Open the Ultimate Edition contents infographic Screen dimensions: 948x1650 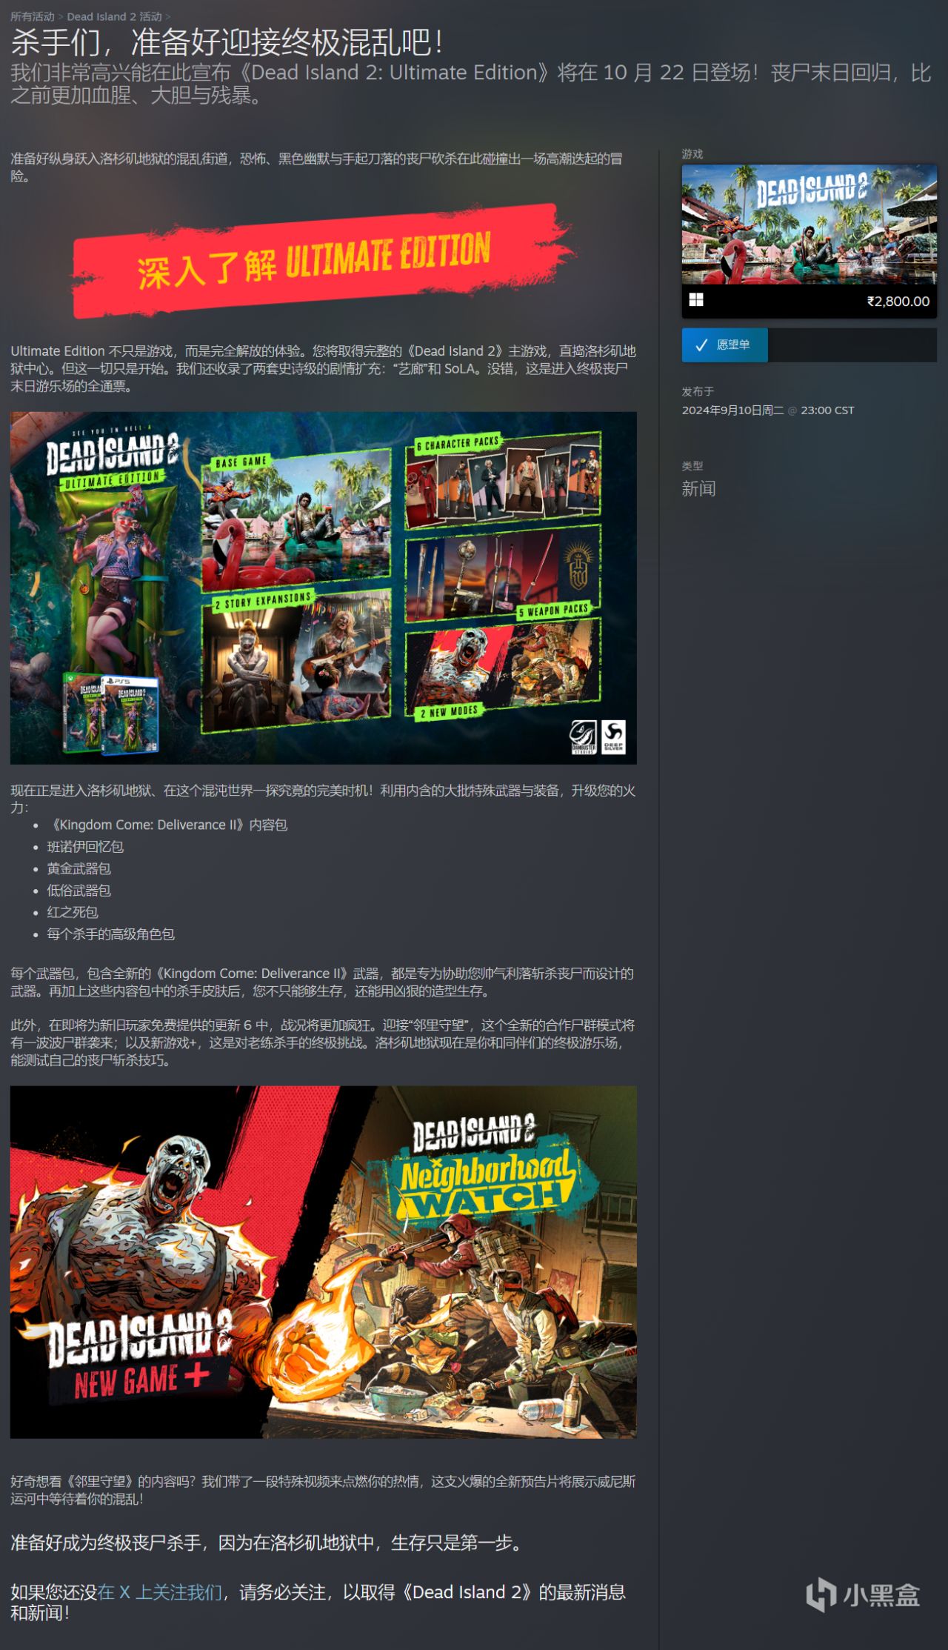[x=323, y=588]
